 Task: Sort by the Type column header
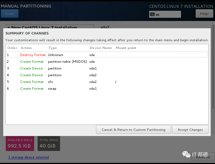coord(67,48)
